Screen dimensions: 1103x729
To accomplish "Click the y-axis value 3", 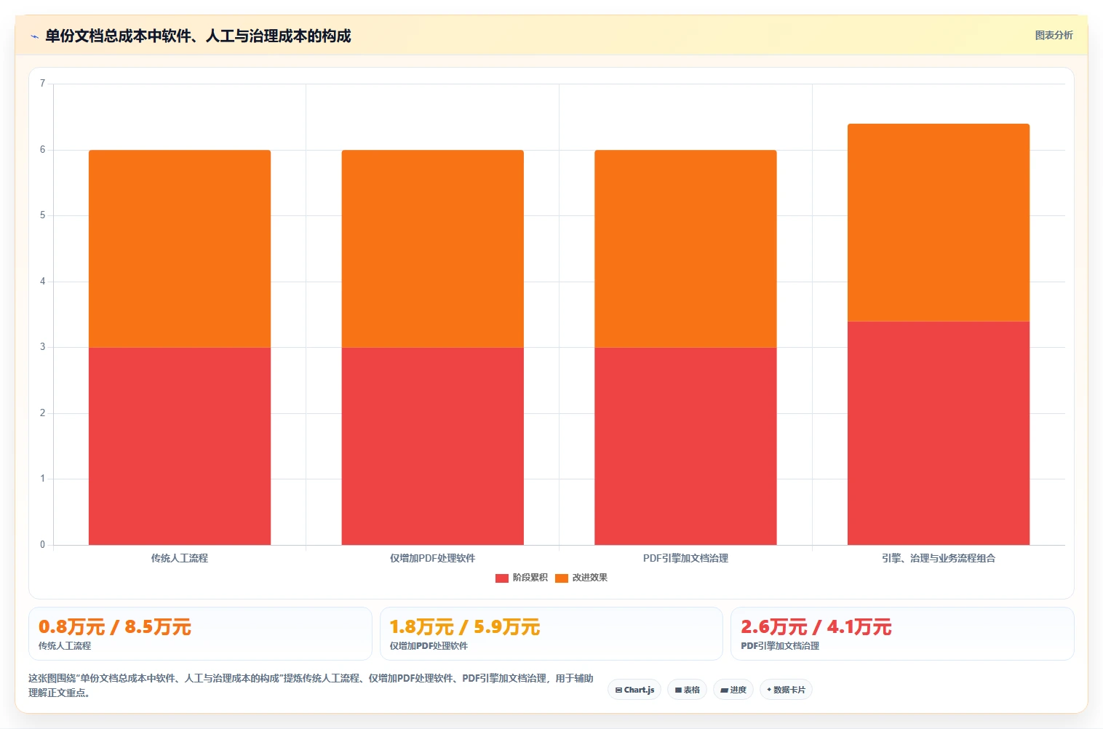I will pyautogui.click(x=42, y=347).
